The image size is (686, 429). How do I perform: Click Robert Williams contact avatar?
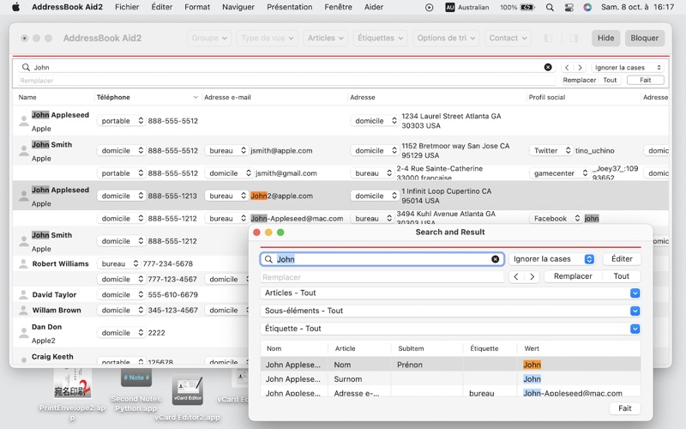[x=23, y=263]
